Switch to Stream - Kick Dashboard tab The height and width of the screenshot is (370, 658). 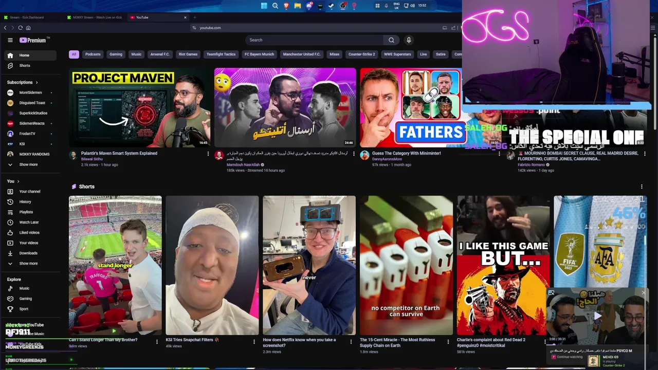pyautogui.click(x=31, y=17)
